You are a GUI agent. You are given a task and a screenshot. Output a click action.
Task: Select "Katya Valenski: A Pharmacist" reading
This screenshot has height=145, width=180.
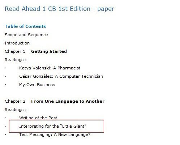(x=50, y=68)
